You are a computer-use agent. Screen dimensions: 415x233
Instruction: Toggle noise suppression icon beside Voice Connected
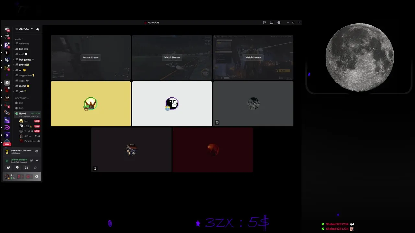(31, 161)
